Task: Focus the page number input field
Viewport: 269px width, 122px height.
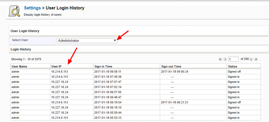Action: point(233,59)
